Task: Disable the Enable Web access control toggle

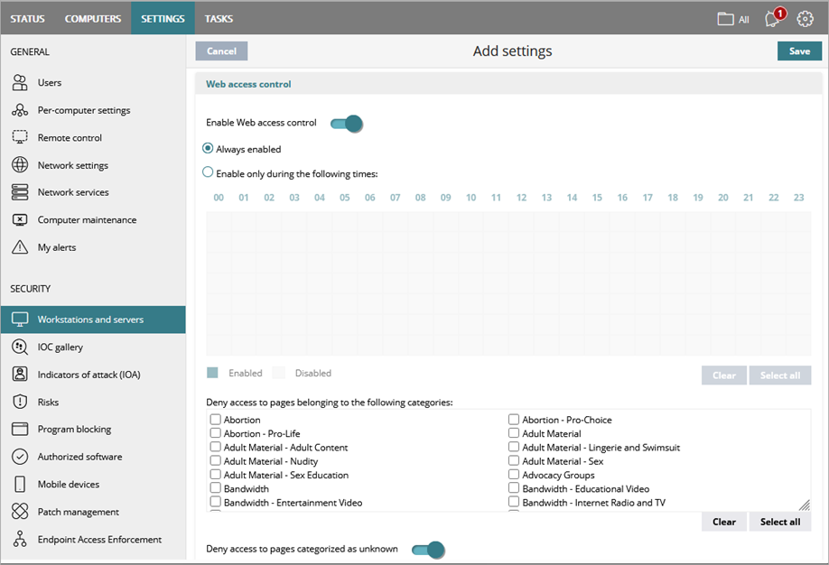Action: point(346,124)
